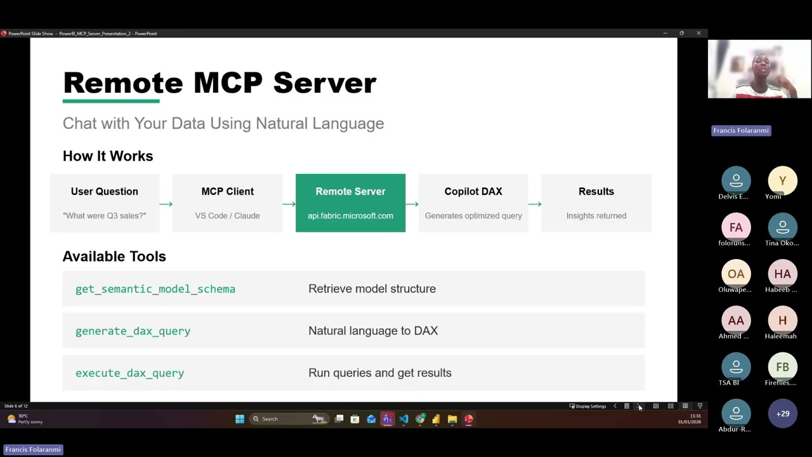This screenshot has width=812, height=457.
Task: Click the MCP Client box on slide
Action: coord(227,203)
